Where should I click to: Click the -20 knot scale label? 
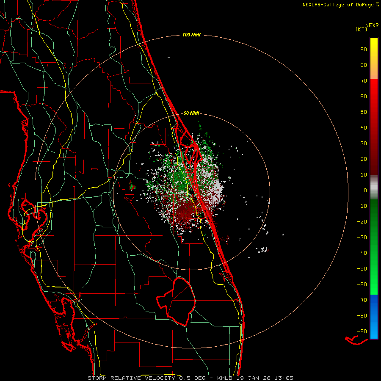(362, 221)
